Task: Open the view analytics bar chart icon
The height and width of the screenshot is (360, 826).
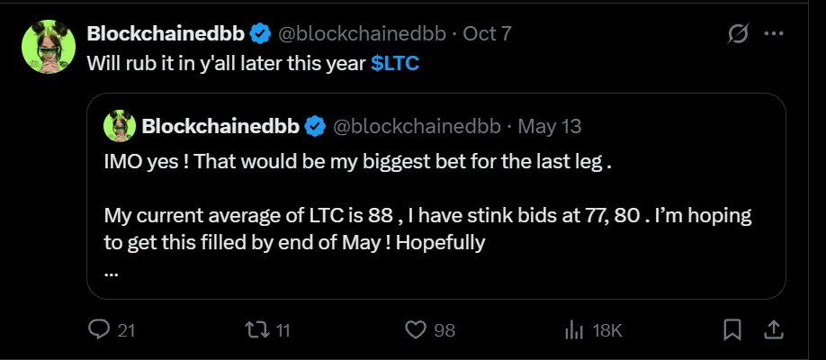Action: pyautogui.click(x=572, y=330)
